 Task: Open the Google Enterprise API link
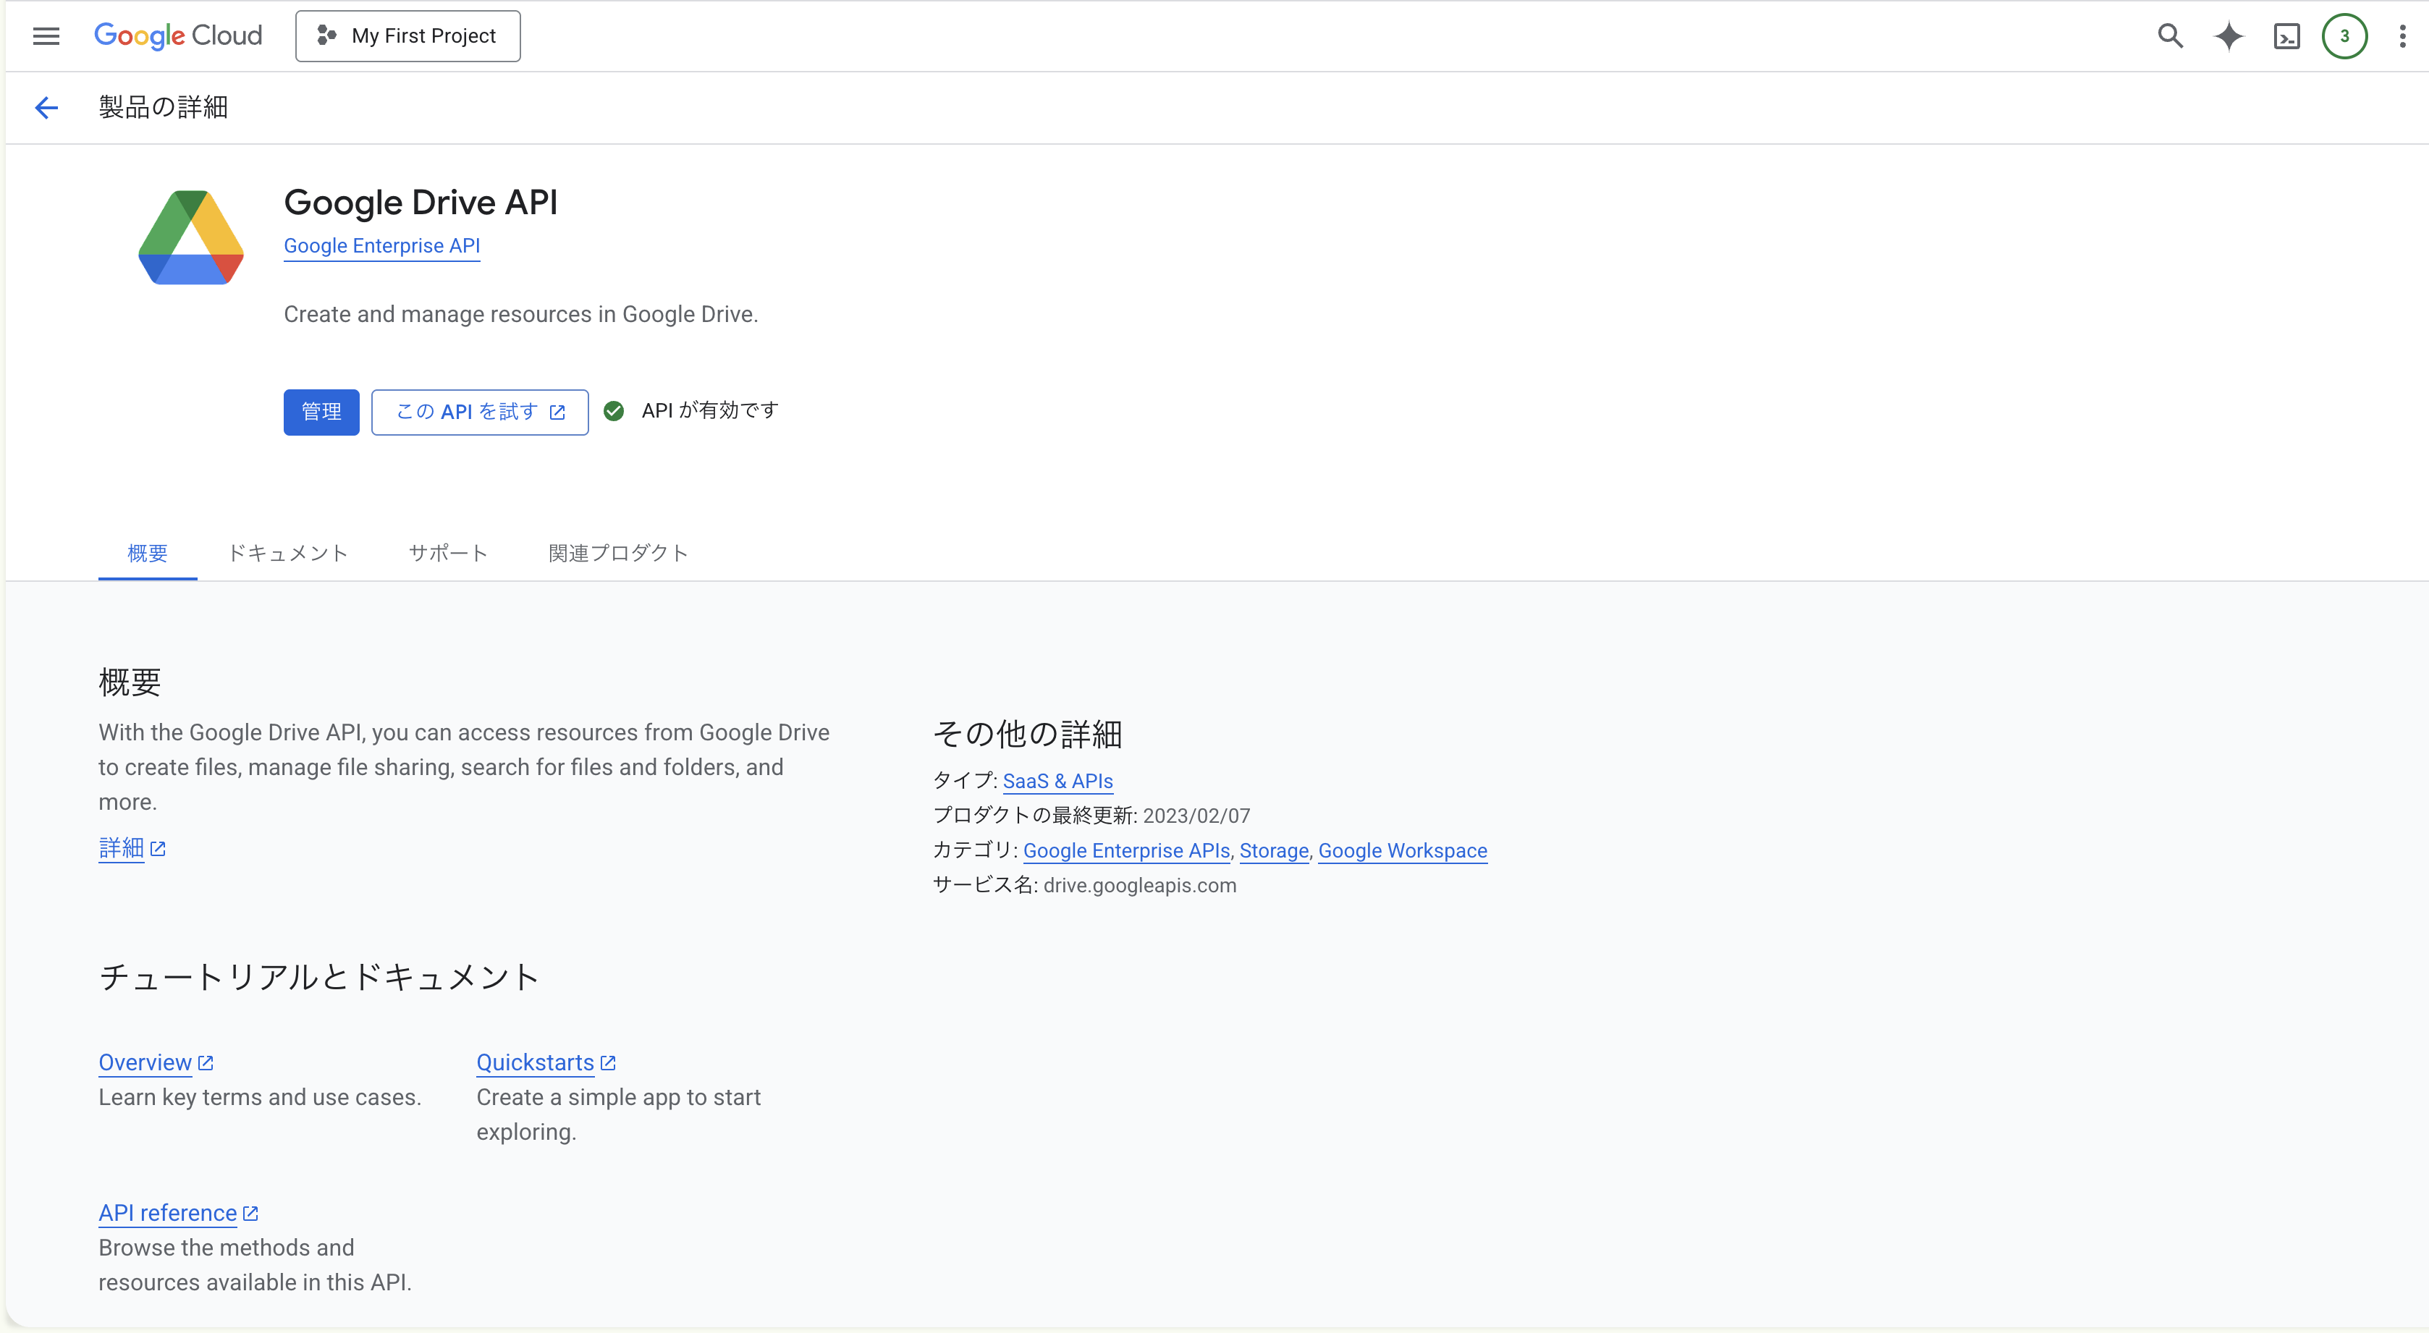click(x=382, y=246)
